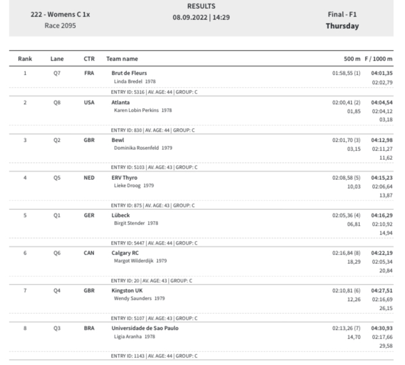The height and width of the screenshot is (365, 405).
Task: Click the F / 1000 m column header
Action: tap(379, 59)
